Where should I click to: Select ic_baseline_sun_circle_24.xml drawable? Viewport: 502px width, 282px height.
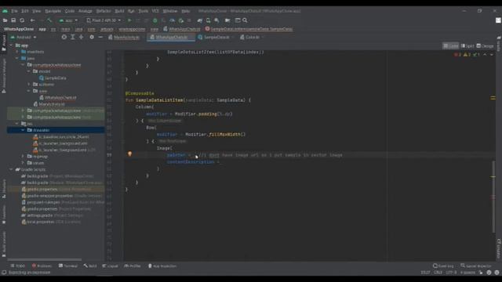point(61,137)
